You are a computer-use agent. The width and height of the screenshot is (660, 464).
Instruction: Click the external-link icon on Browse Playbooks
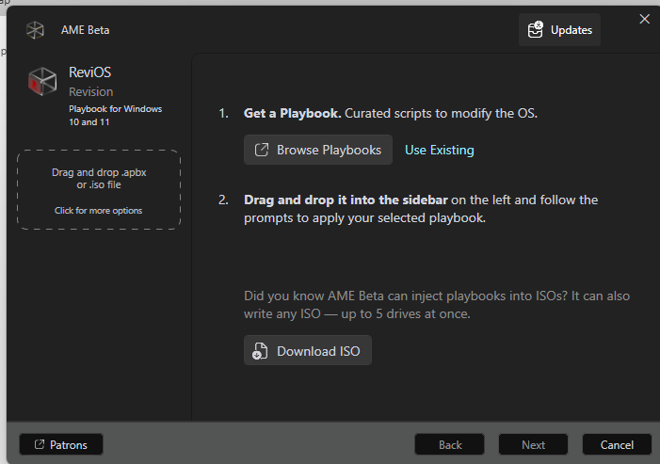click(x=261, y=150)
